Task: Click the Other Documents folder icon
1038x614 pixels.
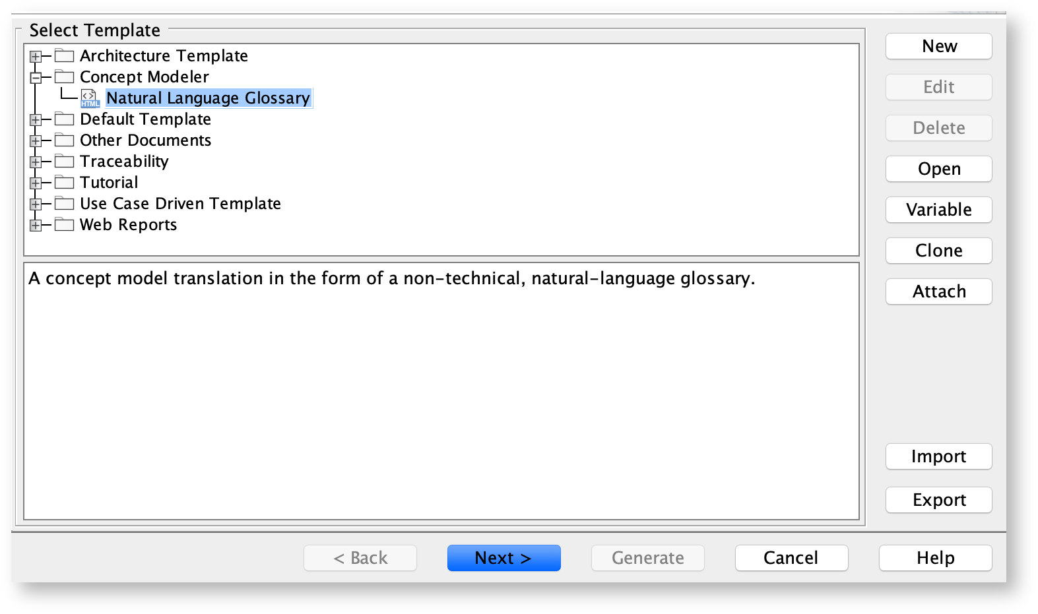Action: [64, 140]
